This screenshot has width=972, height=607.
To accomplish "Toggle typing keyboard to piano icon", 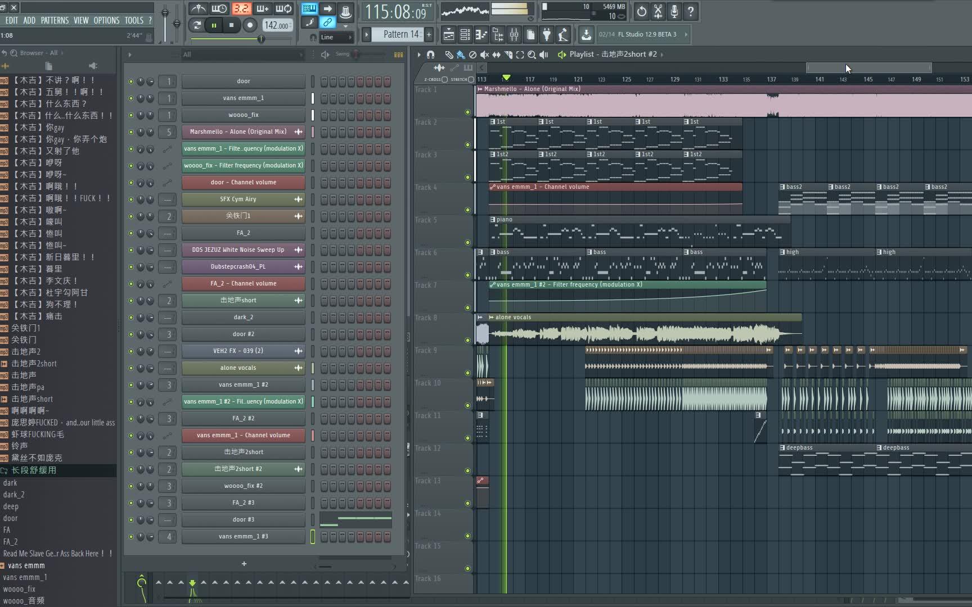I will (x=309, y=8).
